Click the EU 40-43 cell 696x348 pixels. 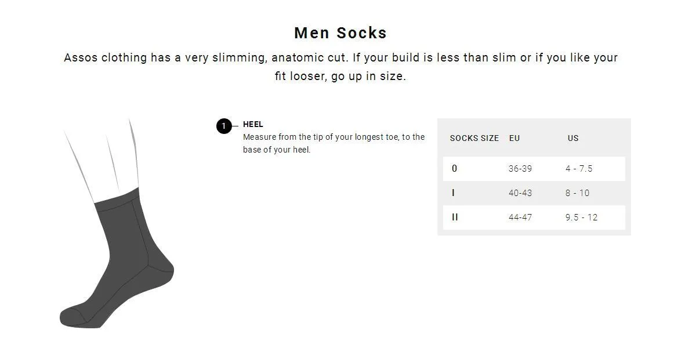point(520,193)
